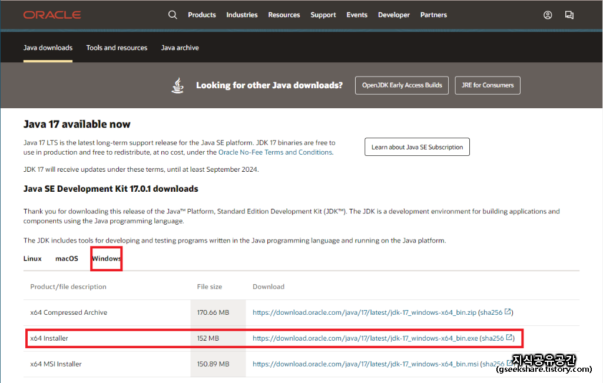The height and width of the screenshot is (383, 603).
Task: Open Events menu
Action: (357, 15)
